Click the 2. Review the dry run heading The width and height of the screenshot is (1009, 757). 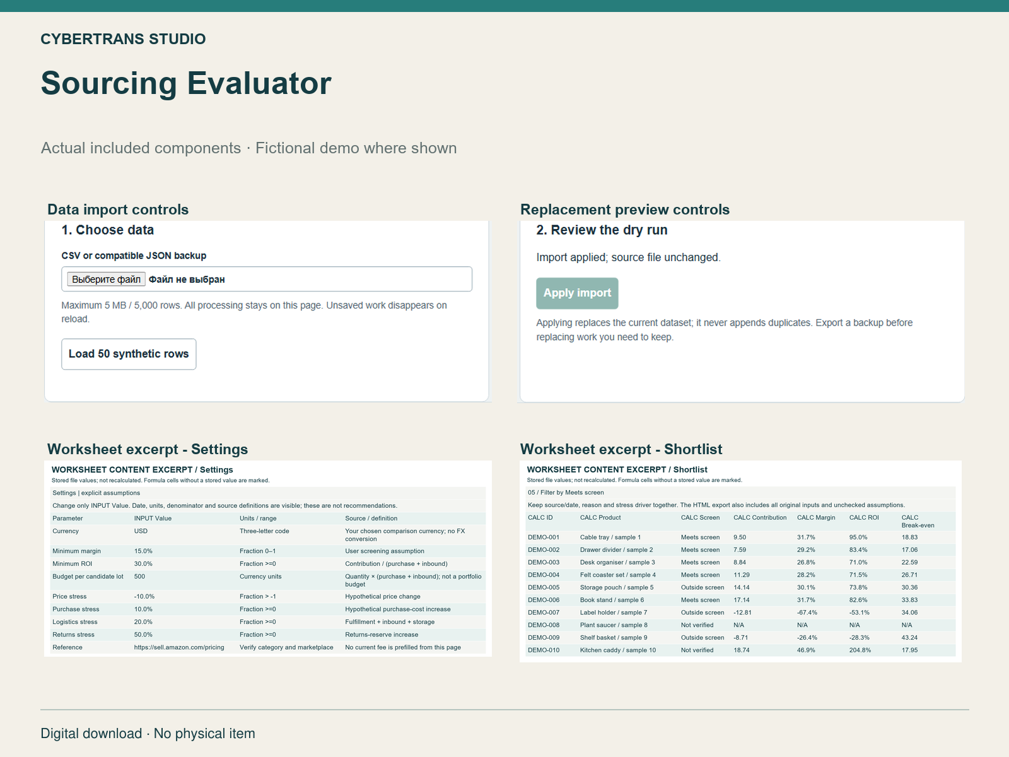pyautogui.click(x=602, y=230)
